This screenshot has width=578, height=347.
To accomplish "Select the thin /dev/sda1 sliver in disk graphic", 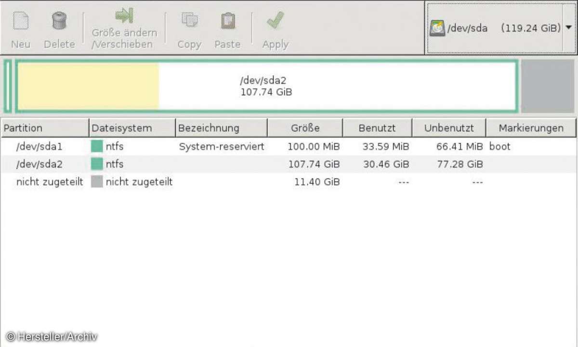I will pyautogui.click(x=7, y=86).
